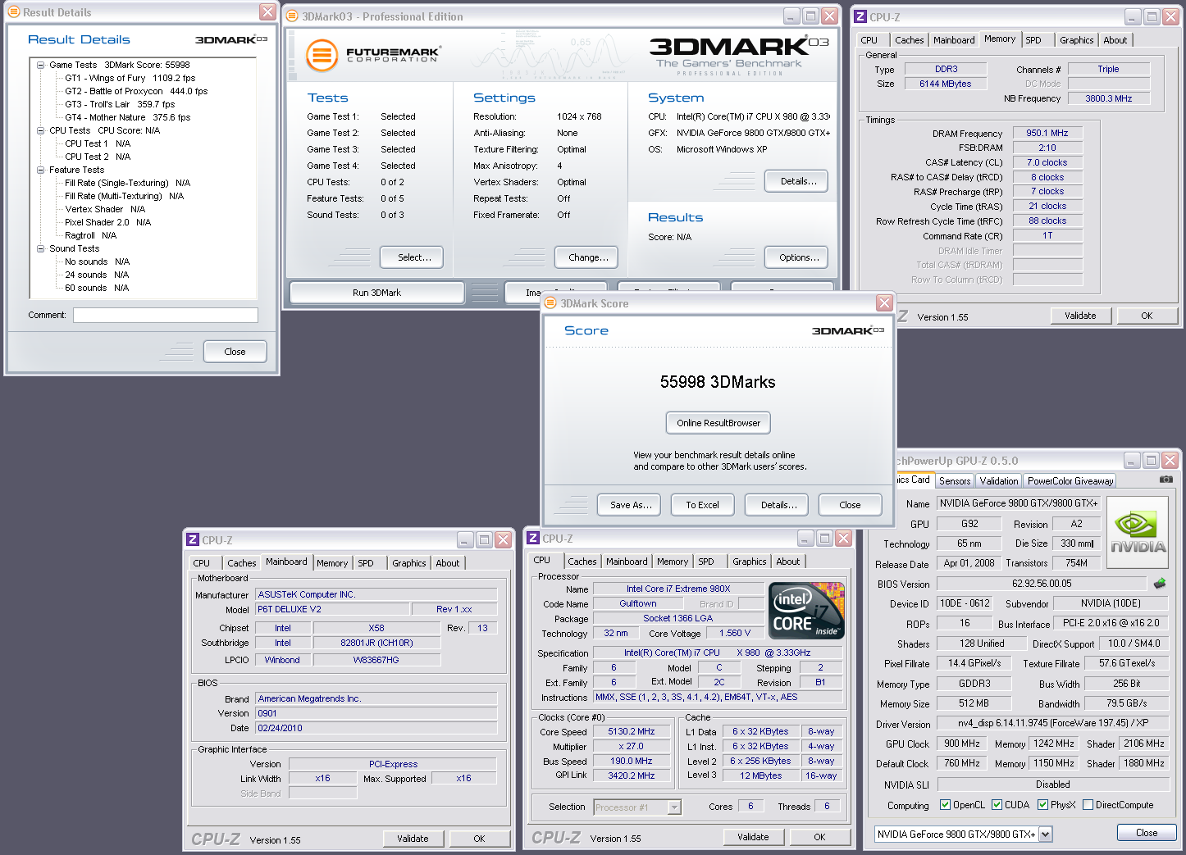Click the NVIDIA logo in GPU-Z
Screen dimensions: 1186x855
click(1138, 532)
